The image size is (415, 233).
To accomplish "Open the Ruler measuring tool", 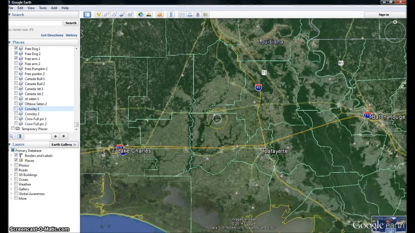I will [x=171, y=15].
